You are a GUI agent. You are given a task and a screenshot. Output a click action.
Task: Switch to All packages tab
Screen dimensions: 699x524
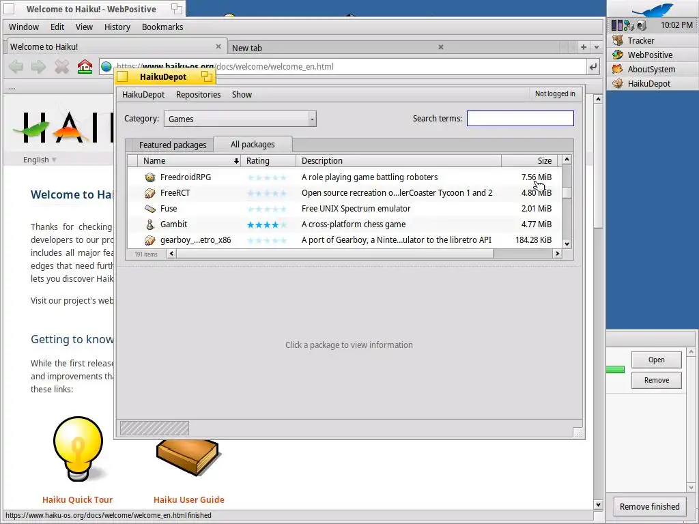pyautogui.click(x=253, y=145)
